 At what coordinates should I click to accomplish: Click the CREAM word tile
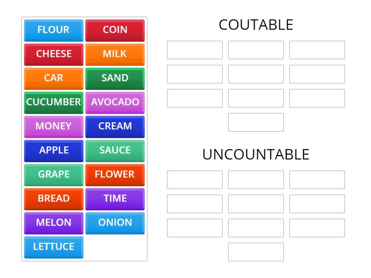coord(115,126)
